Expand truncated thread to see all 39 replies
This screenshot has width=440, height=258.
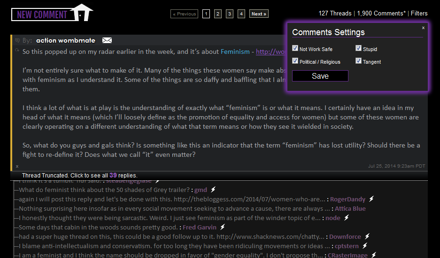click(80, 176)
